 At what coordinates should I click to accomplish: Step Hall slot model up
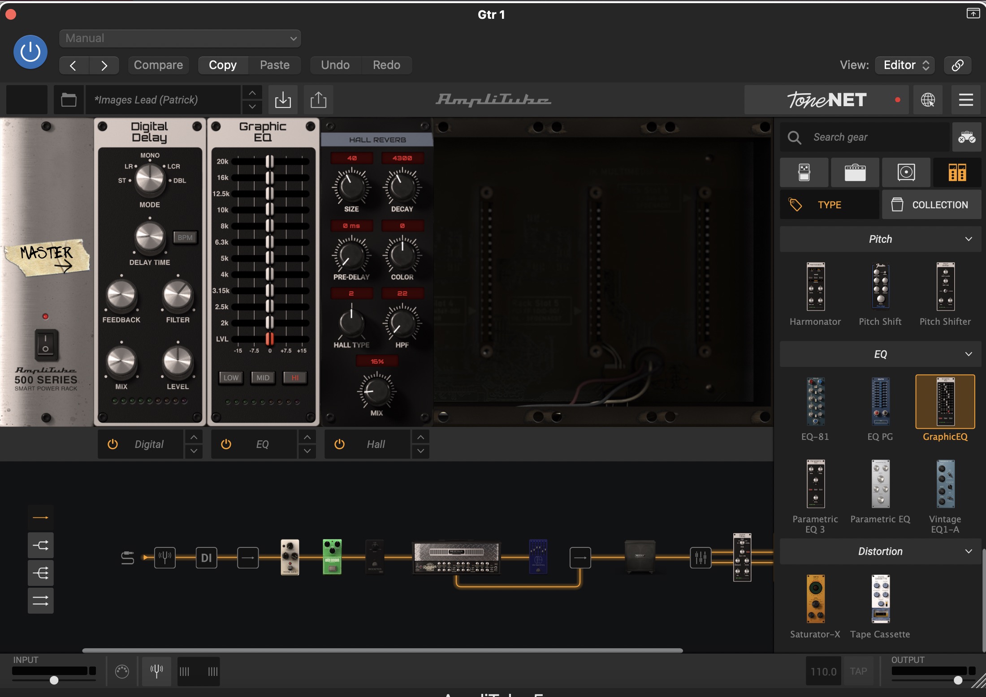pyautogui.click(x=420, y=437)
